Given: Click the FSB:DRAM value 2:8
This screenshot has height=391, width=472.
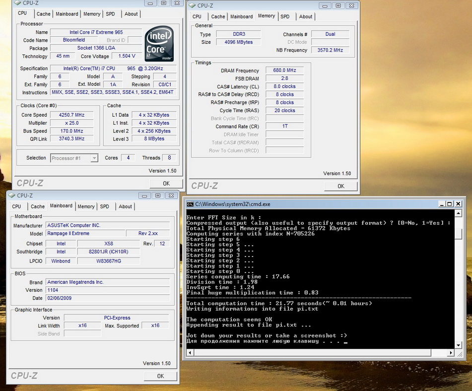Looking at the screenshot, I should coord(284,78).
